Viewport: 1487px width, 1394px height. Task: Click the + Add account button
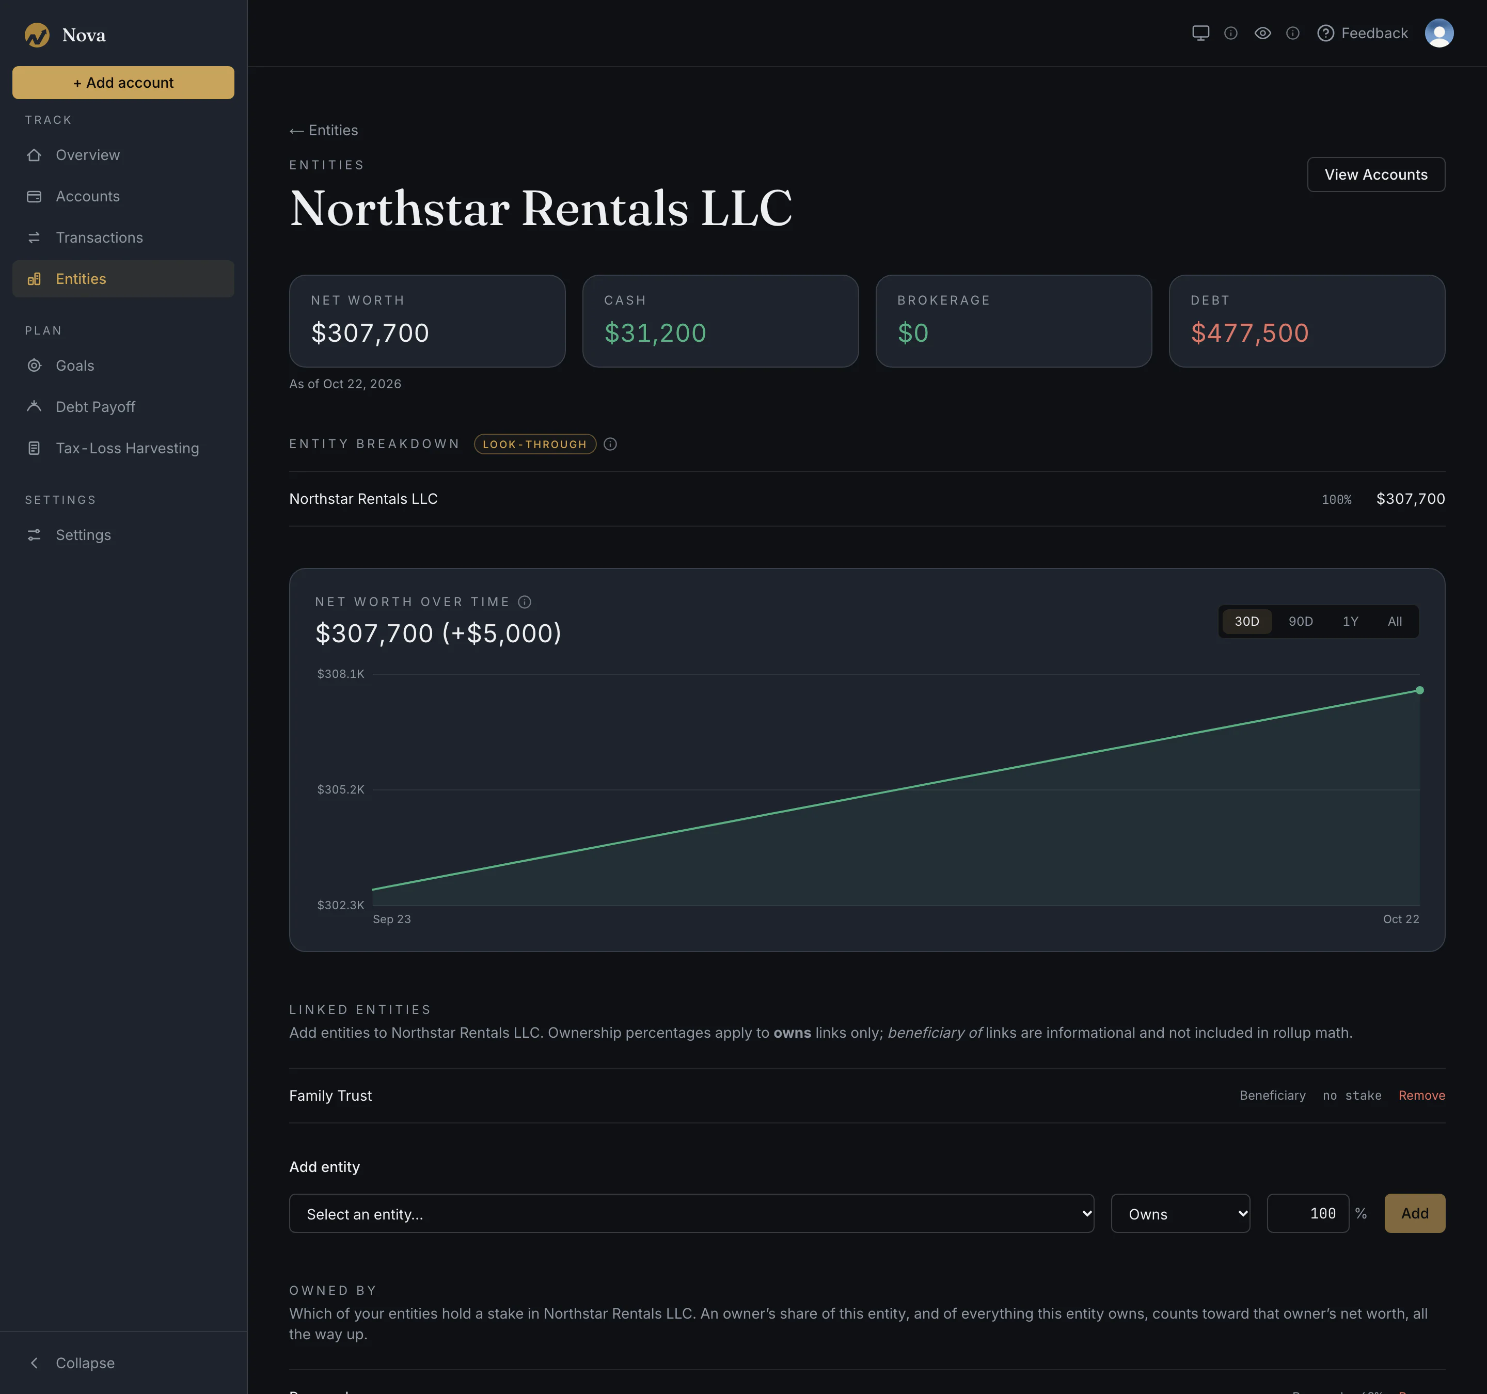(x=123, y=82)
